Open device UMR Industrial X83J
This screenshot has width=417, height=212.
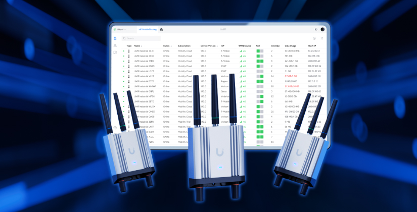coord(144,56)
